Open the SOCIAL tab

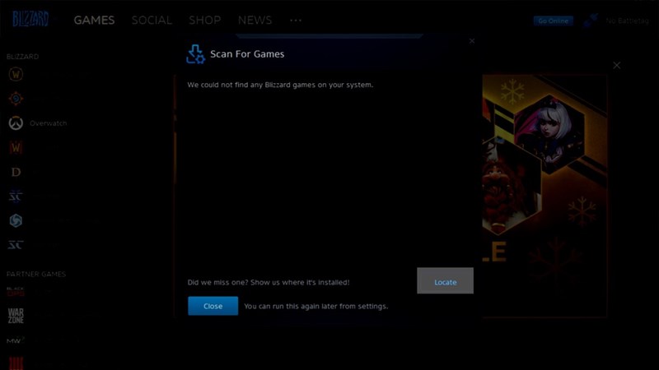[x=152, y=20]
